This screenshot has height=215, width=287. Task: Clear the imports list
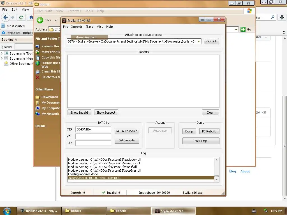click(210, 113)
